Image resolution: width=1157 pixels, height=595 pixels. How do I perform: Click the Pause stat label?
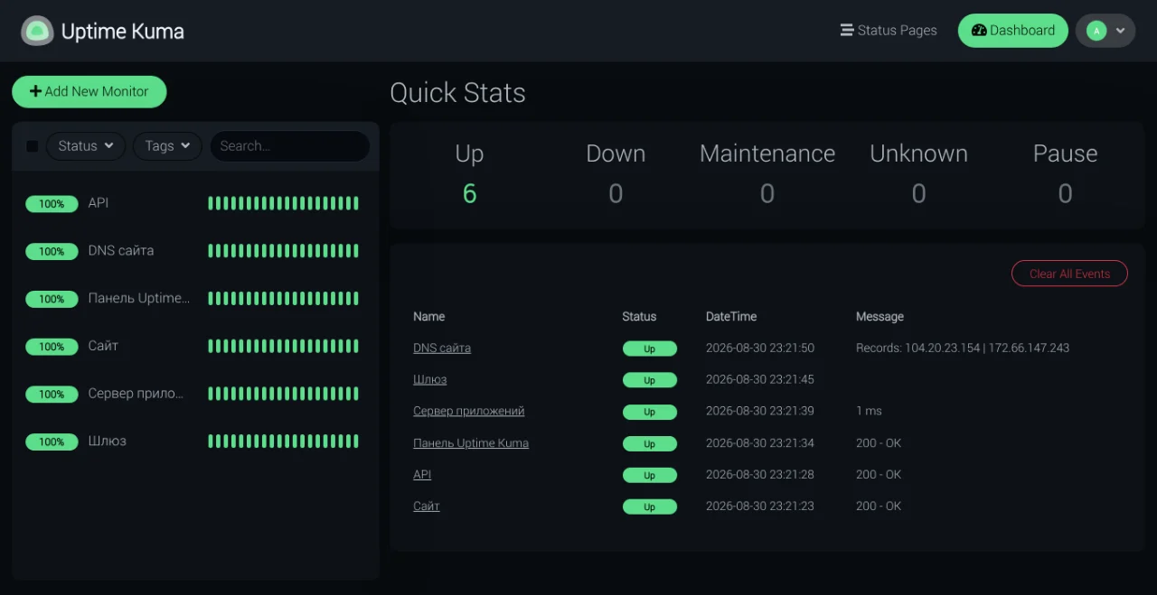tap(1065, 153)
